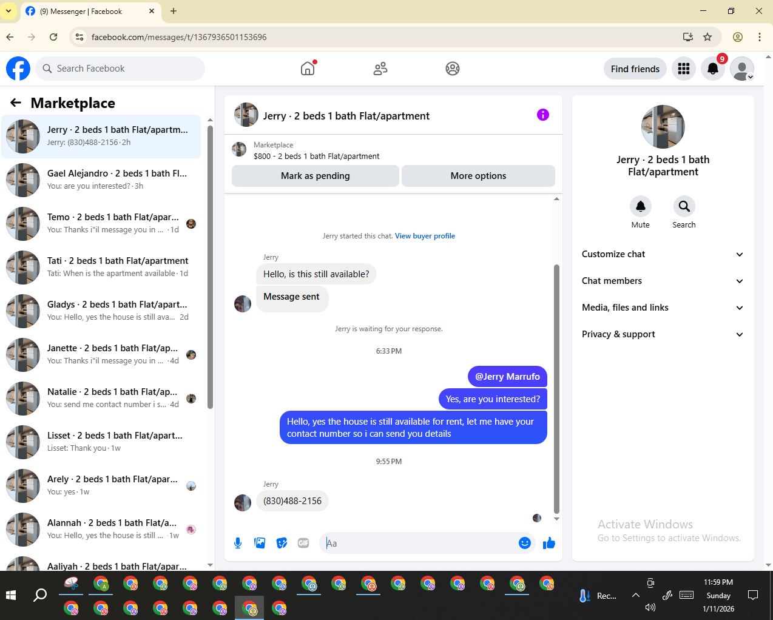773x620 pixels.
Task: Click the Search Facebook field
Action: 120,69
